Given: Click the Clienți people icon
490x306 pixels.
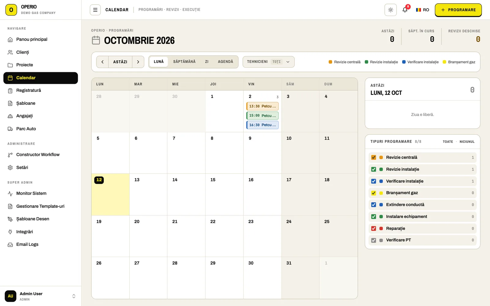Looking at the screenshot, I should pos(10,52).
